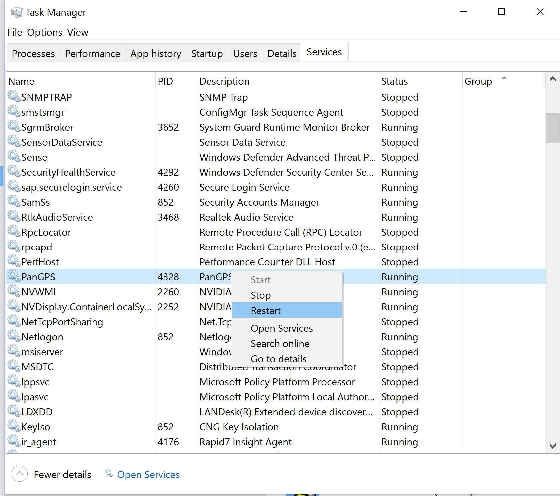560x496 pixels.
Task: Switch to the Performance tab
Action: [x=93, y=53]
